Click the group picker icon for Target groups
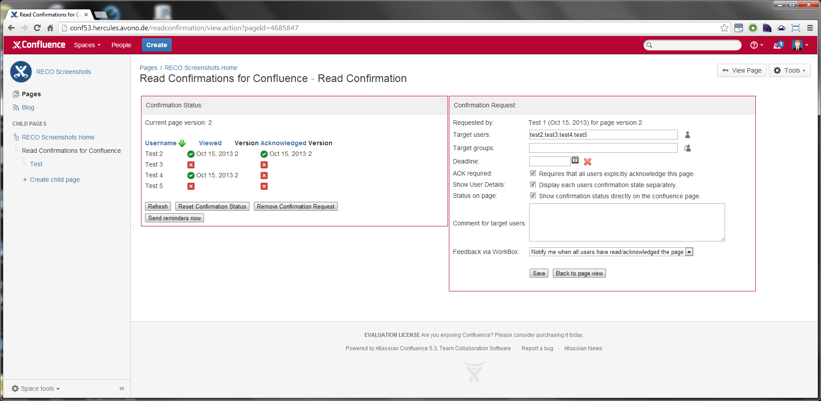Viewport: 821px width, 401px height. click(688, 148)
